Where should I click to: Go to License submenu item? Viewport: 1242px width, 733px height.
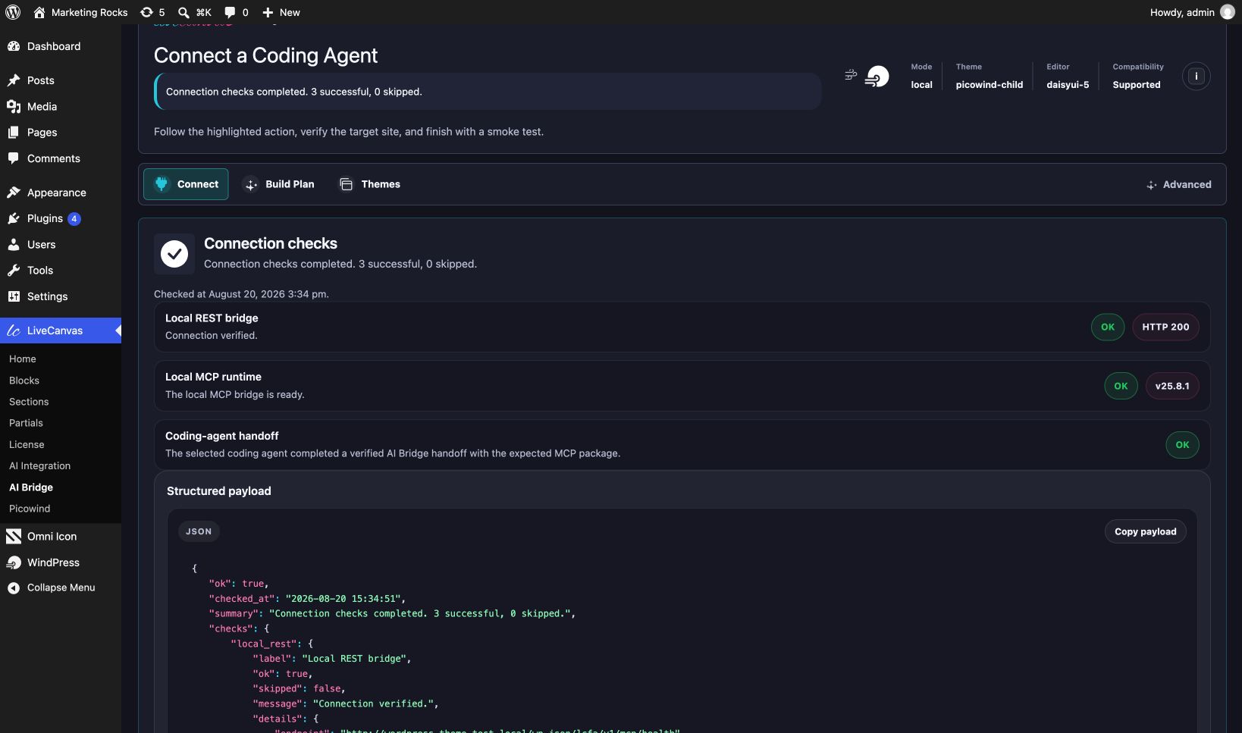click(27, 444)
